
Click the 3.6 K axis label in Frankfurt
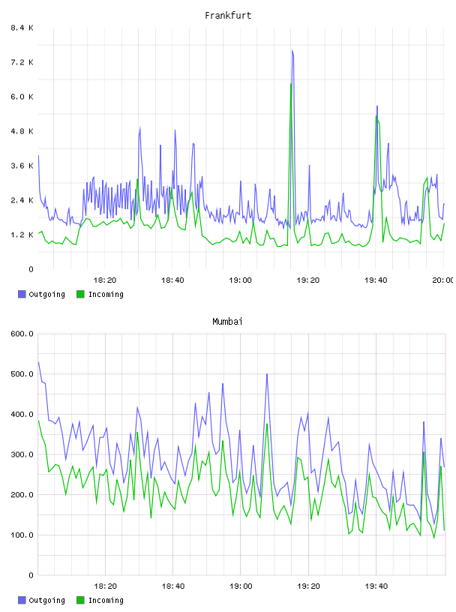pos(22,166)
